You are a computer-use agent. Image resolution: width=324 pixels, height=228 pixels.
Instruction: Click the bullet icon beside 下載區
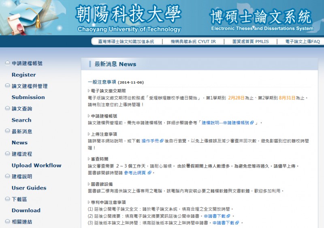[7, 199]
